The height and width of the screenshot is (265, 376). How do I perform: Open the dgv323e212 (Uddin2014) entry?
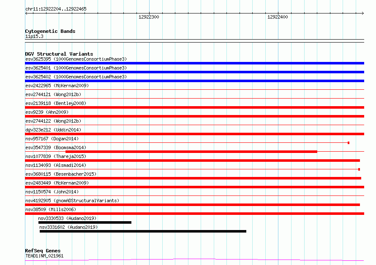(x=53, y=130)
